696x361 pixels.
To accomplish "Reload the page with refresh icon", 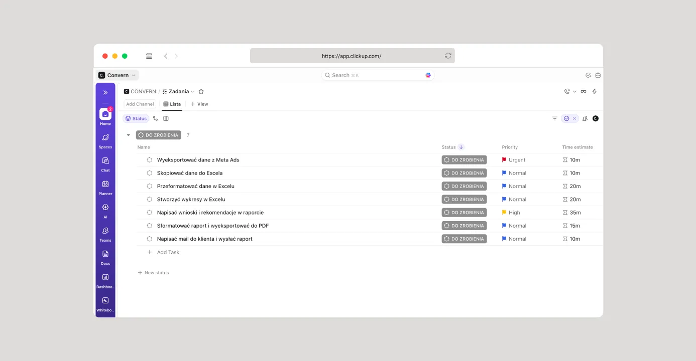I will tap(448, 56).
